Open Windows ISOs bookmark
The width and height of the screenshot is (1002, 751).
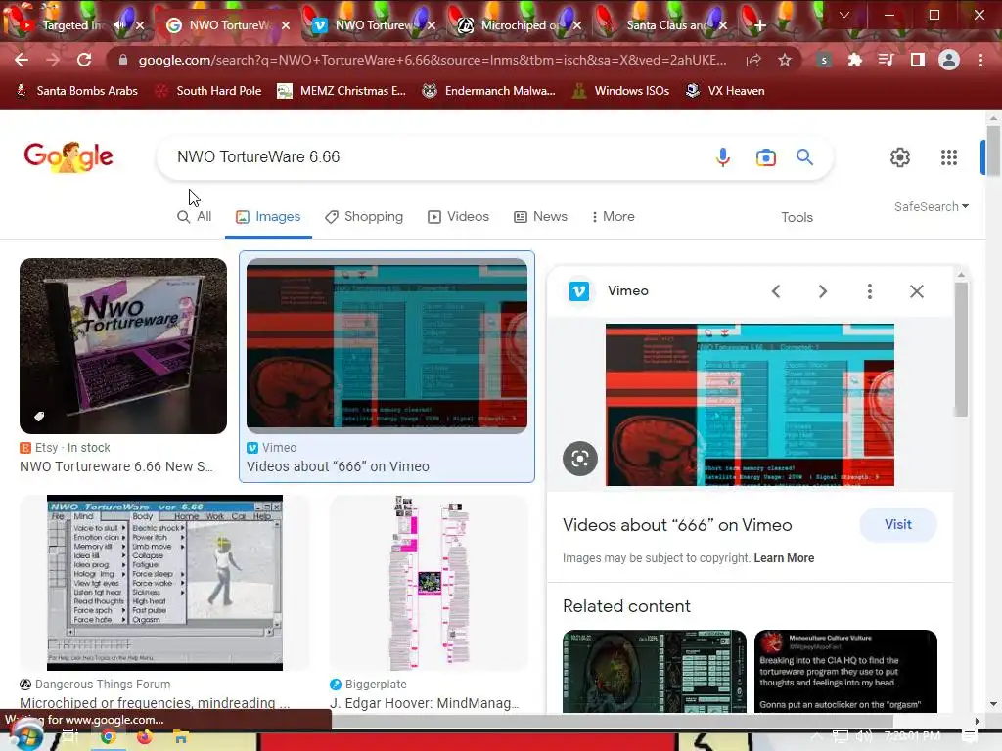click(620, 91)
